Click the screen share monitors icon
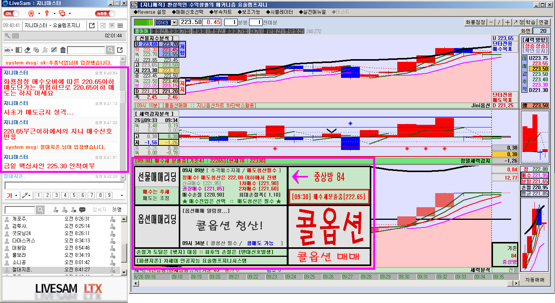 point(62,13)
